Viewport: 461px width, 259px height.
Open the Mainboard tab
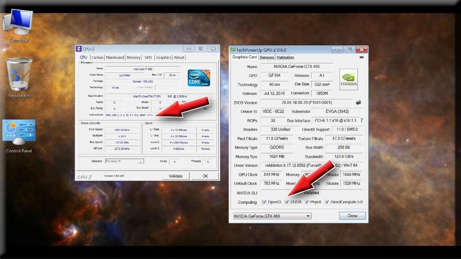click(115, 58)
